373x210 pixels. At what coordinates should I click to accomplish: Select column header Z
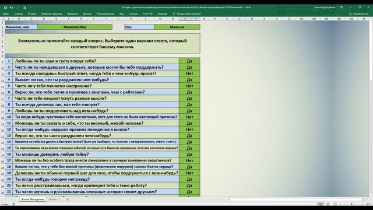pos(289,19)
